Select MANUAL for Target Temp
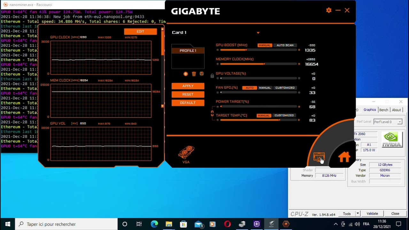This screenshot has height=230, width=409. coord(264,116)
